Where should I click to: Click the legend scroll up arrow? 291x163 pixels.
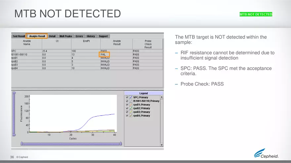[162, 97]
